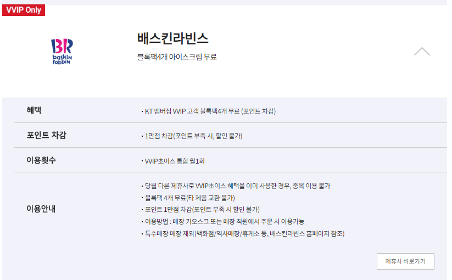Select line 블록팩 4개 무료(타 제품 교환 불가)

[189, 198]
